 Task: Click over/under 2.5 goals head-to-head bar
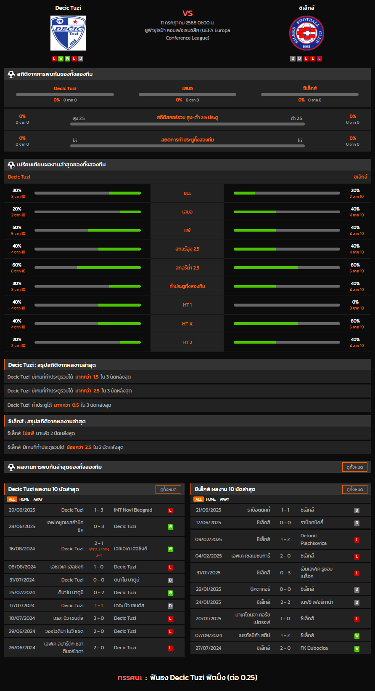coord(187,124)
